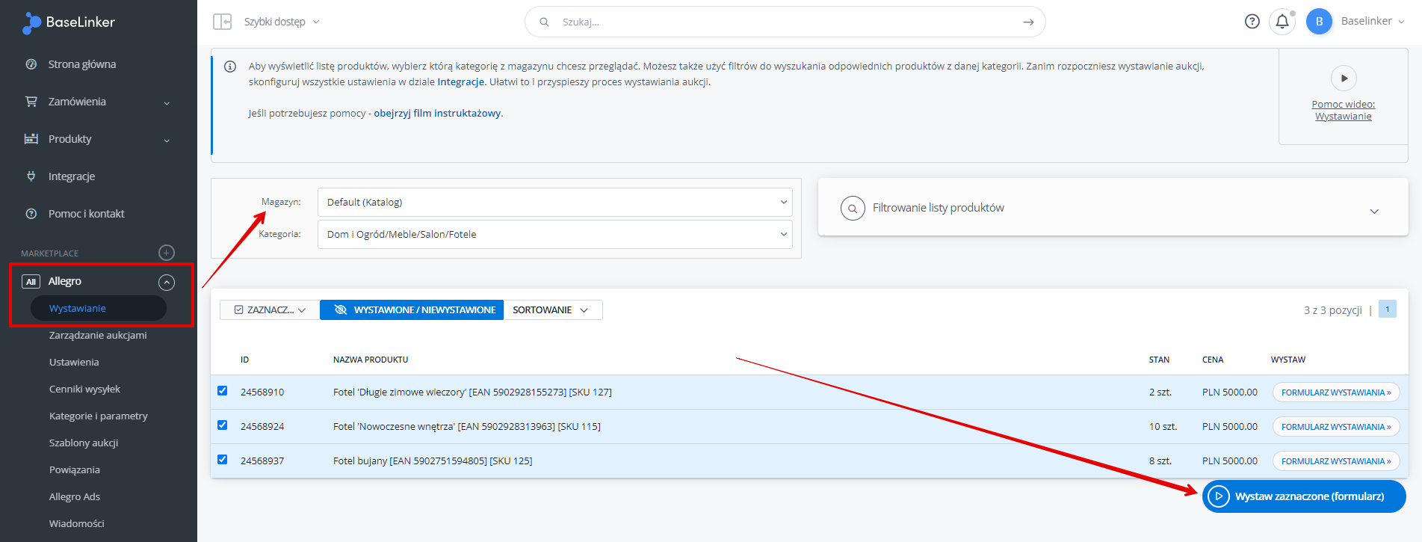Click the filter magnifier circle icon

click(x=853, y=208)
